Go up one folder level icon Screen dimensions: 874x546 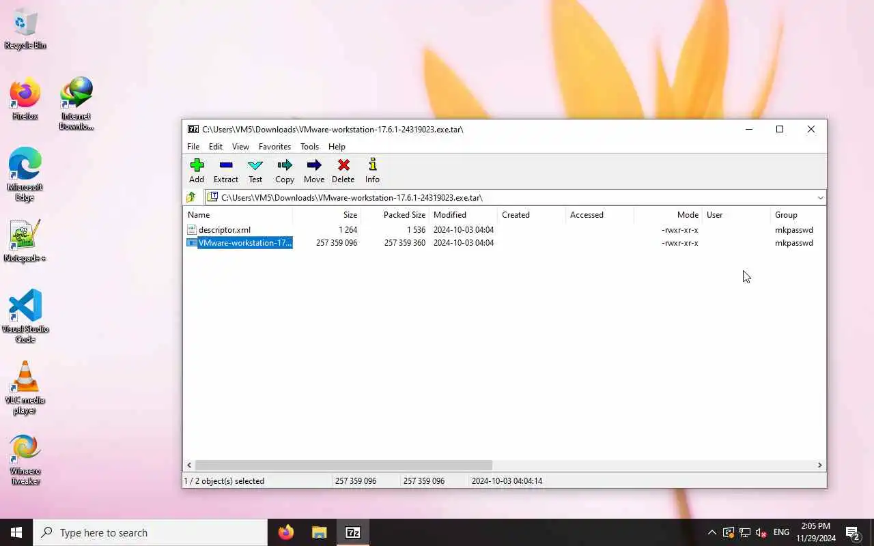(x=191, y=197)
